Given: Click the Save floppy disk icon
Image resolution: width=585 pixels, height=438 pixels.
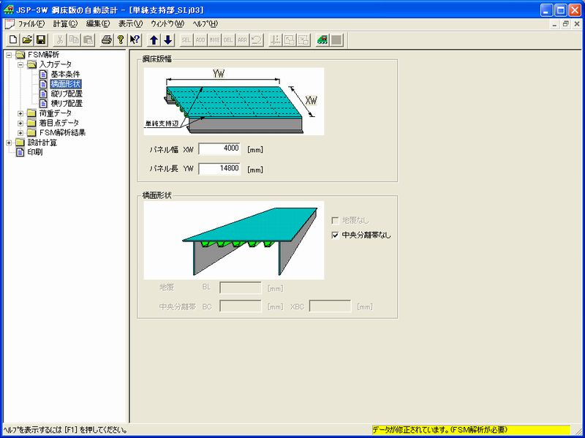Looking at the screenshot, I should tap(41, 39).
